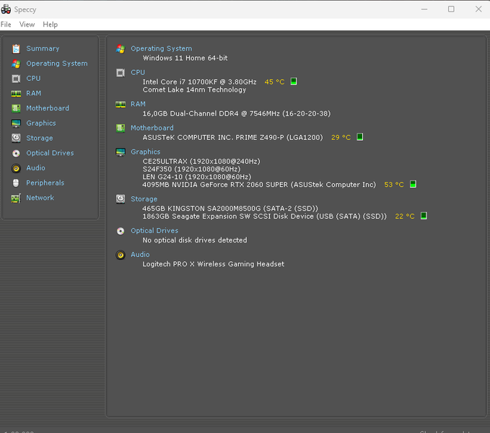Click the '16,0GB Dual-Channel DDR4' RAM line
The width and height of the screenshot is (490, 433).
(x=237, y=114)
